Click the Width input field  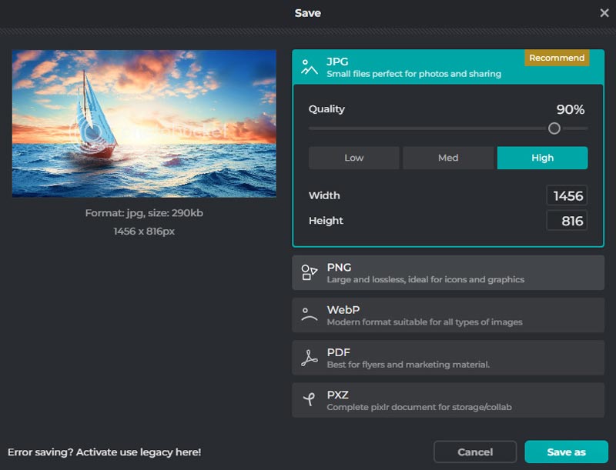[x=567, y=195]
